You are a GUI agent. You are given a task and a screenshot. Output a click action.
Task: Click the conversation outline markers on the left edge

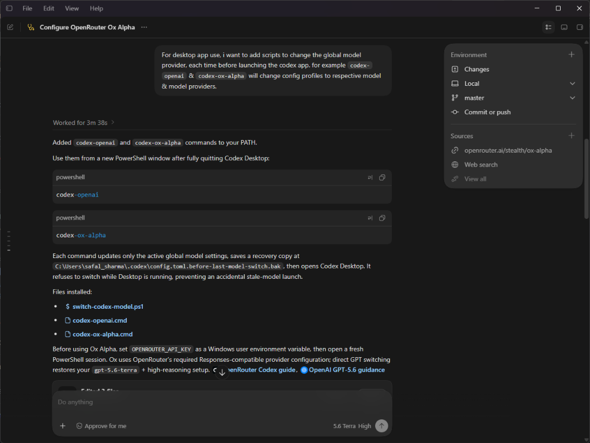point(9,241)
